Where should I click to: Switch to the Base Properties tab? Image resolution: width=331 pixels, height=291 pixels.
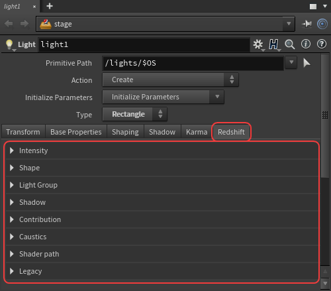(76, 132)
